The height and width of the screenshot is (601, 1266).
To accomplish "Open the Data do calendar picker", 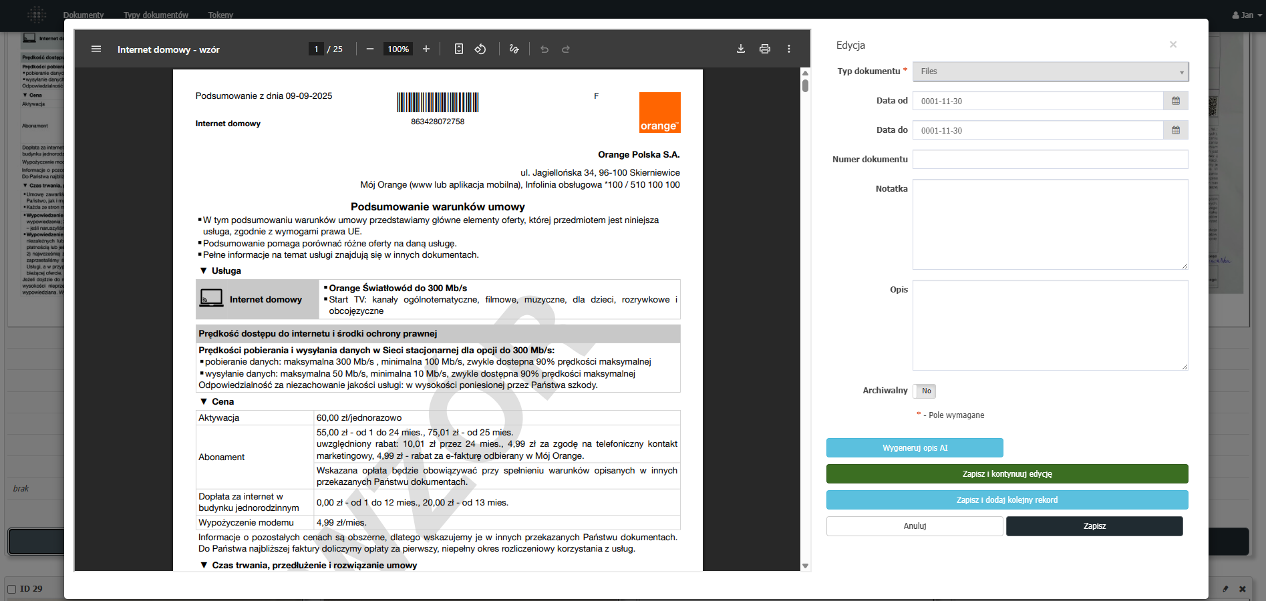I will pyautogui.click(x=1176, y=130).
